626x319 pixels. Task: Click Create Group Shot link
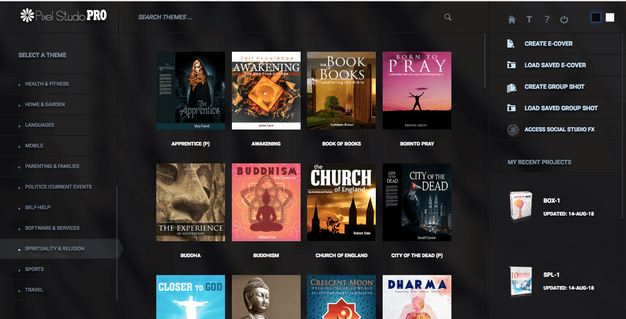pyautogui.click(x=555, y=87)
